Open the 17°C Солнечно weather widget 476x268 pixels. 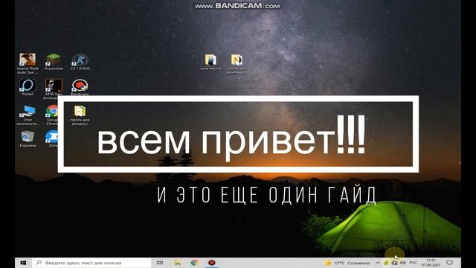[x=347, y=263]
